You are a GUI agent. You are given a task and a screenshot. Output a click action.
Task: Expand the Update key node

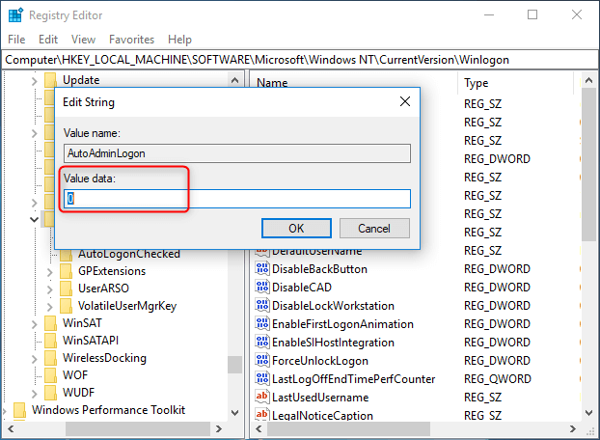click(34, 80)
